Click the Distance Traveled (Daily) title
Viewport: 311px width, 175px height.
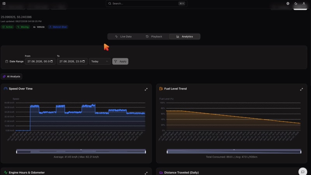(x=181, y=172)
